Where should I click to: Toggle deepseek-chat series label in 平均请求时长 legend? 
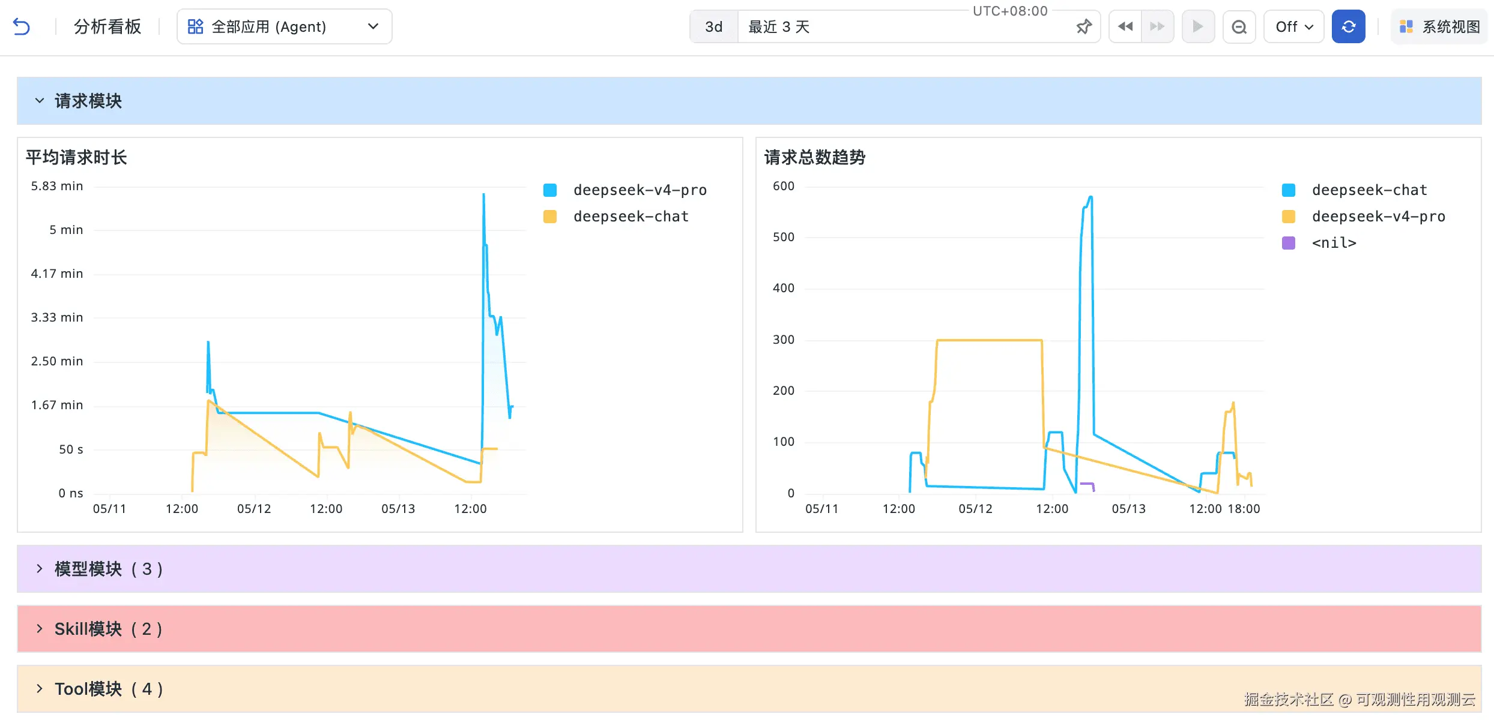pos(631,217)
